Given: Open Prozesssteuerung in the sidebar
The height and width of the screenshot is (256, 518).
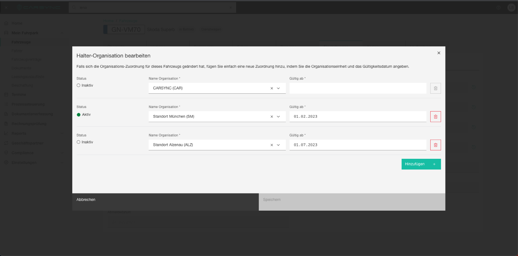Looking at the screenshot, I should 28,104.
